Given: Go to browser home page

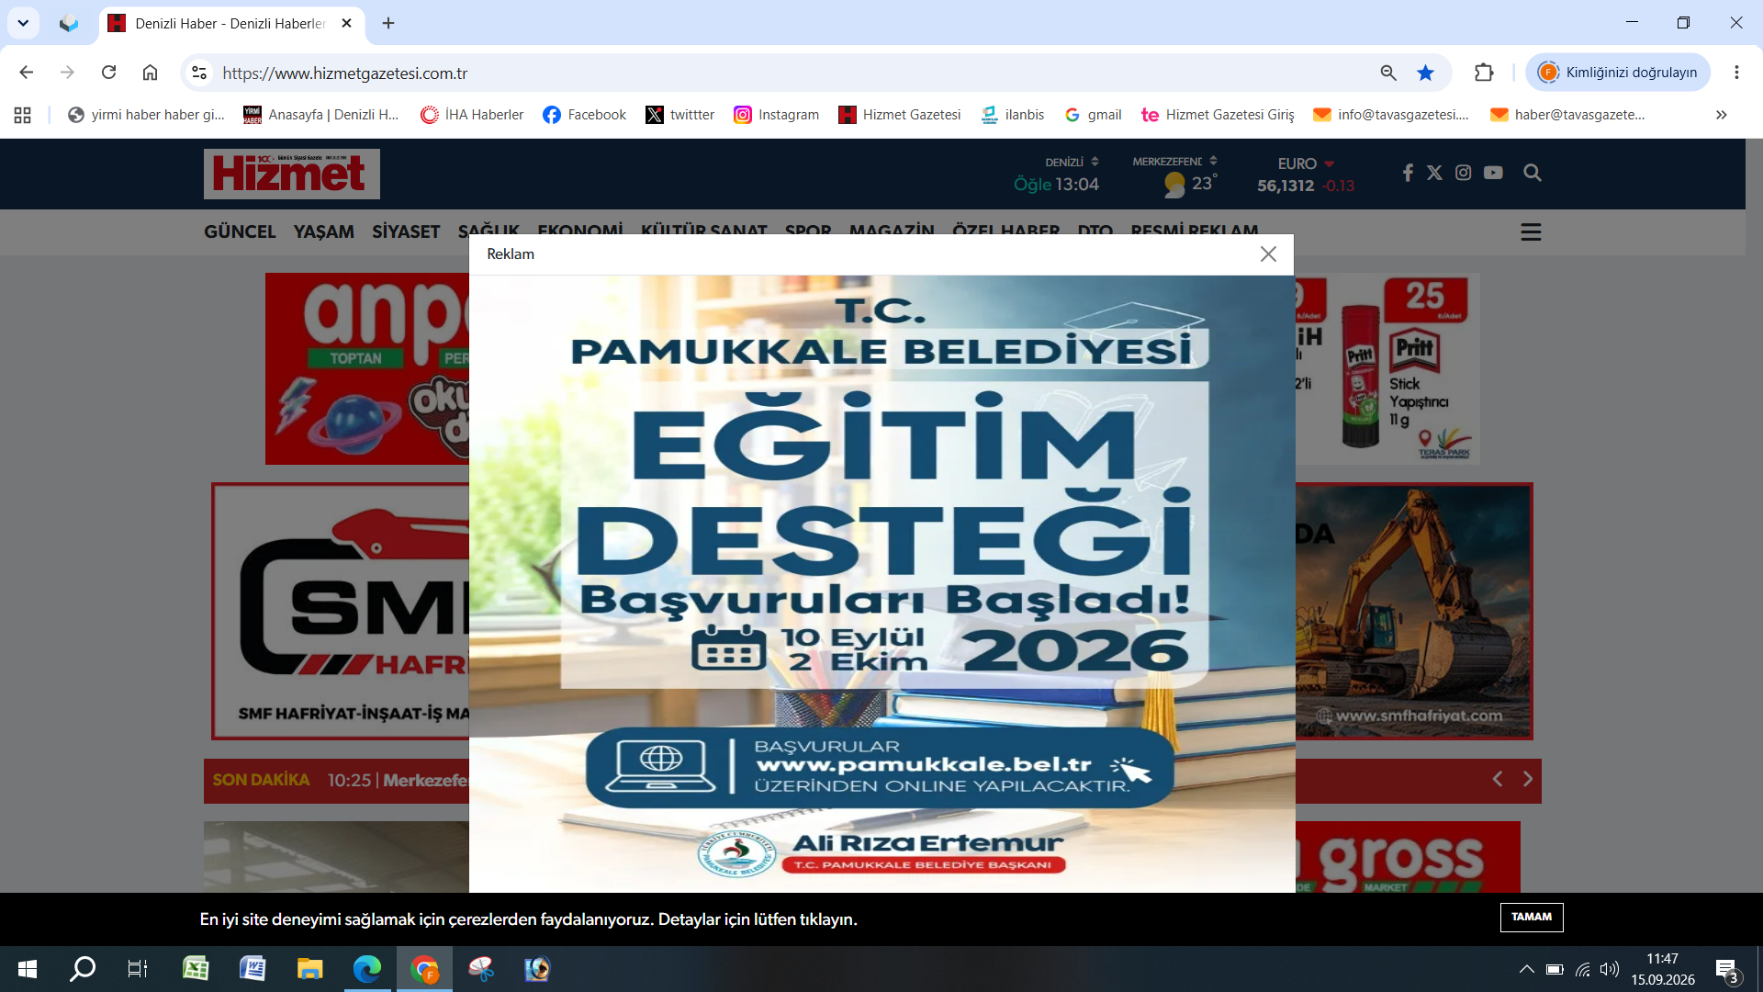Looking at the screenshot, I should click(150, 73).
